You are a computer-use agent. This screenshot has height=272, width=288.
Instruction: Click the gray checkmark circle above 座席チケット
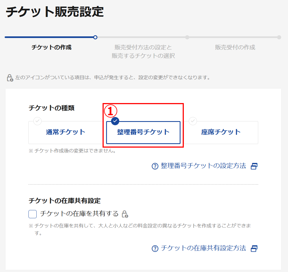193,121
